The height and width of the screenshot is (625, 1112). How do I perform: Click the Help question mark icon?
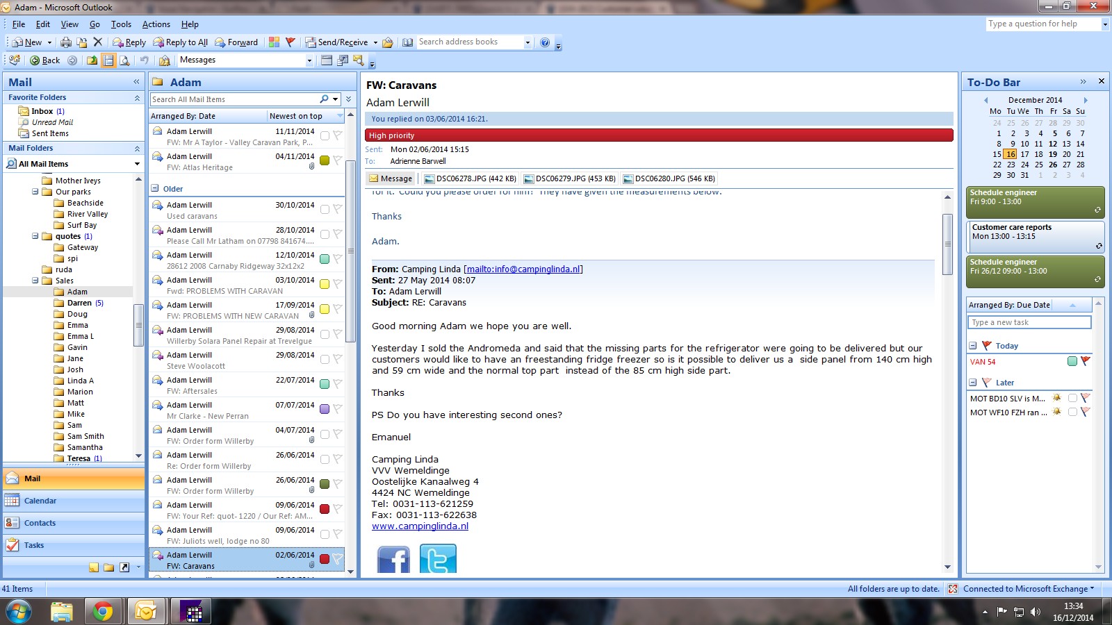(545, 42)
